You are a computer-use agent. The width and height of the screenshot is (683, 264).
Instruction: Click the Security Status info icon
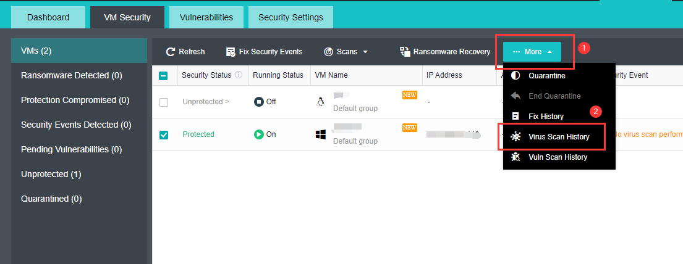(238, 75)
